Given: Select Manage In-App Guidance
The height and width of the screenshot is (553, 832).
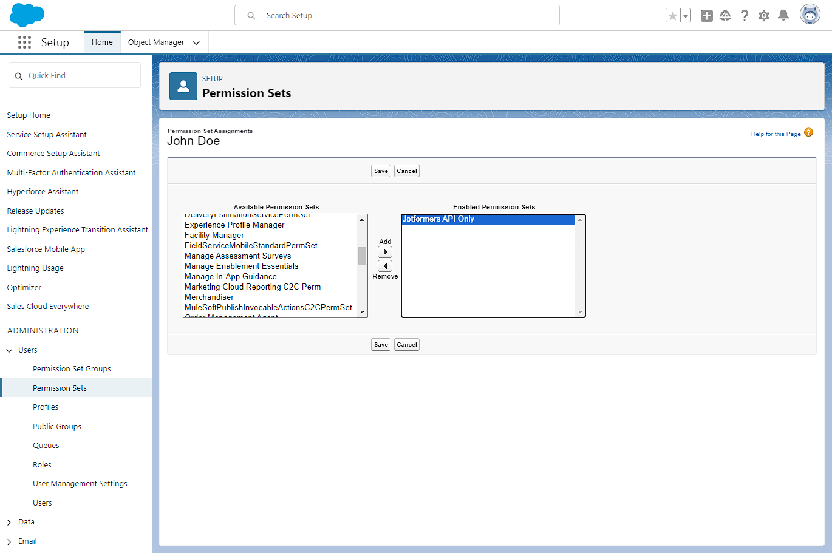Looking at the screenshot, I should (x=230, y=277).
